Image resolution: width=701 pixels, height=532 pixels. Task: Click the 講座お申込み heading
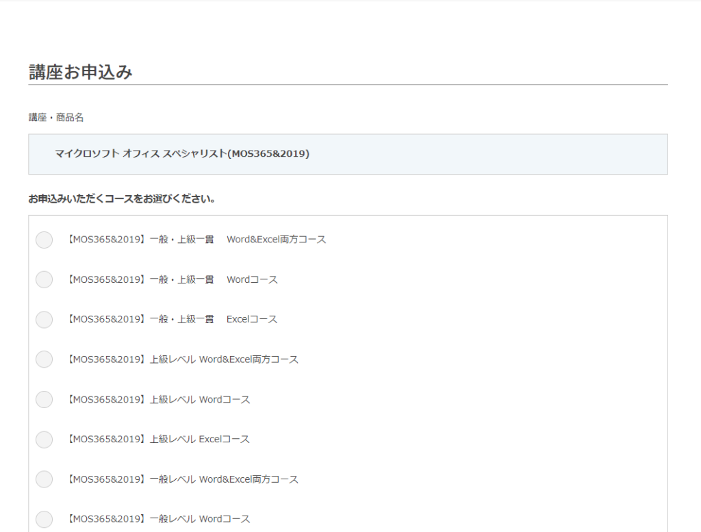tap(81, 72)
